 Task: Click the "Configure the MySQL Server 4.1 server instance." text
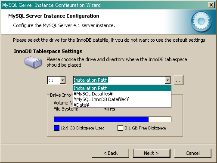(64, 25)
